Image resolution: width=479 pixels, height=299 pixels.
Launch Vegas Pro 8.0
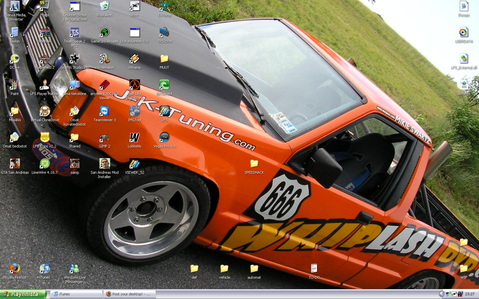click(164, 137)
